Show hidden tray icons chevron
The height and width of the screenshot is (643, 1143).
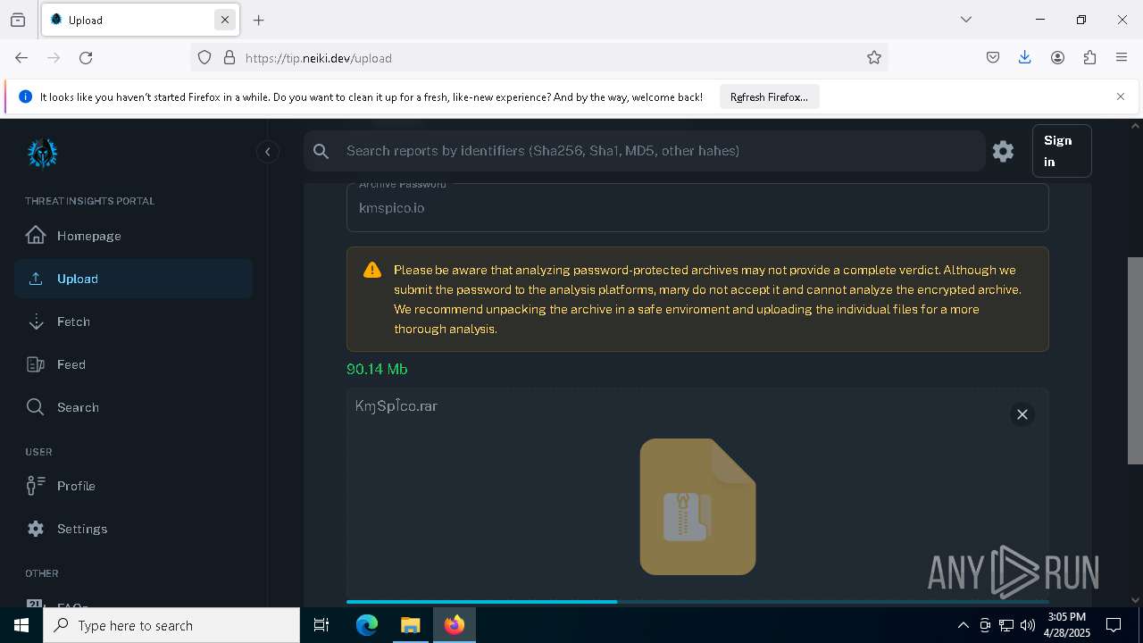(x=963, y=625)
